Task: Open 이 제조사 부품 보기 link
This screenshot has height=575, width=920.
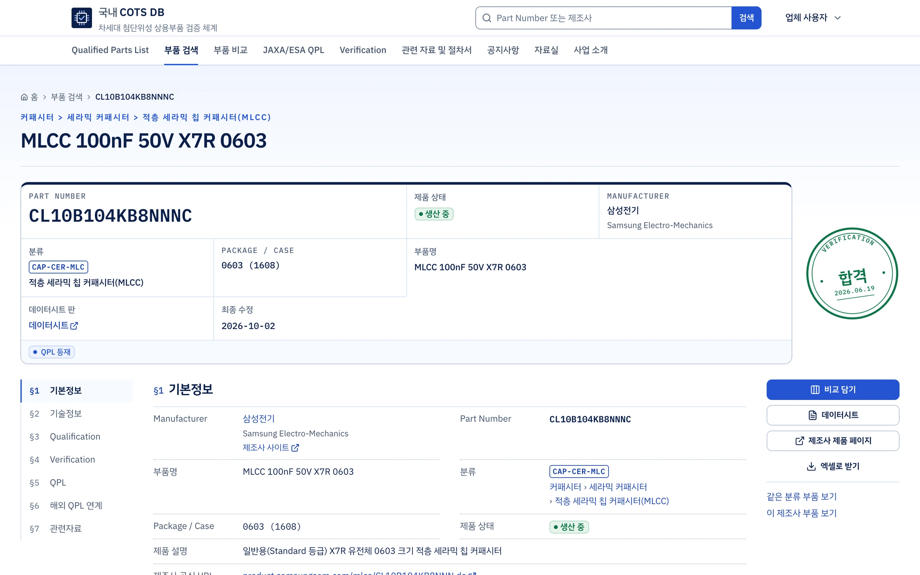Action: pos(801,514)
